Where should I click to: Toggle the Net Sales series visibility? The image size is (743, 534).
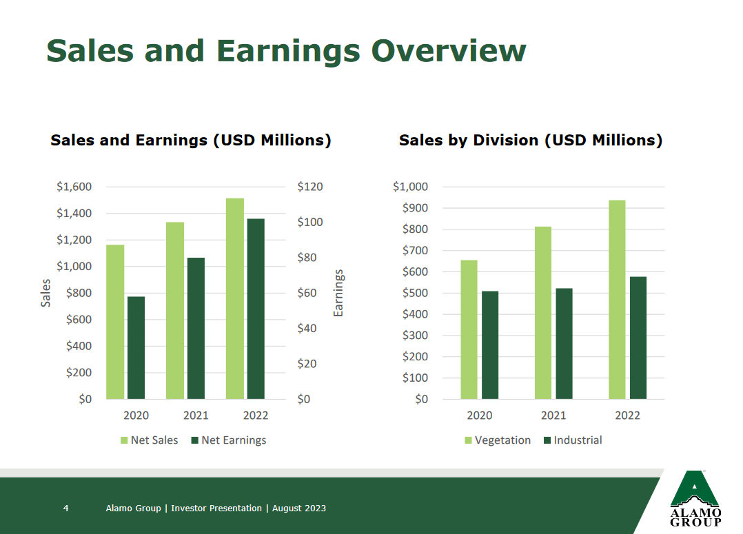(x=150, y=440)
